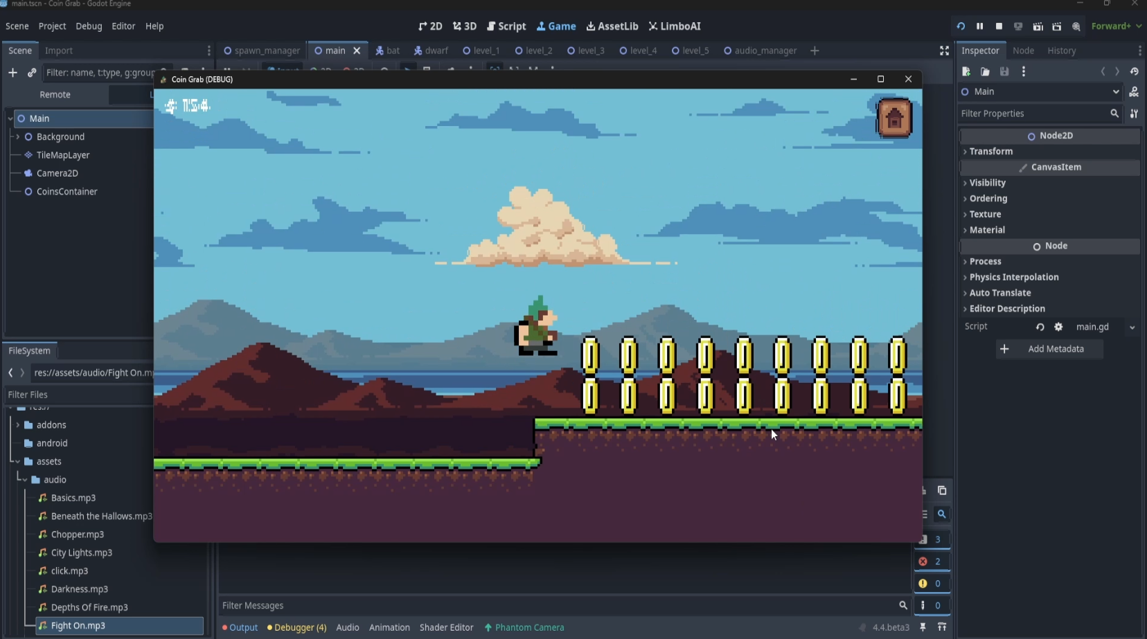Viewport: 1147px width, 639px height.
Task: Expand the Background node
Action: (18, 137)
